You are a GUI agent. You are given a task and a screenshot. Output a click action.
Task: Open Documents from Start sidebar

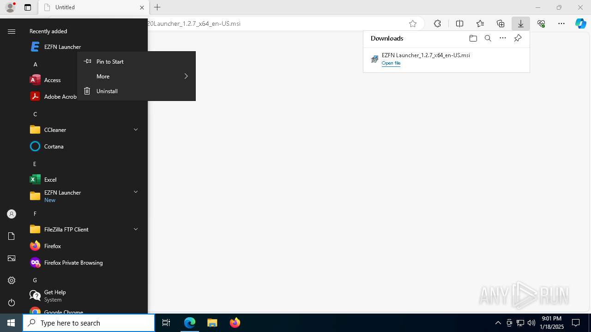(x=12, y=236)
